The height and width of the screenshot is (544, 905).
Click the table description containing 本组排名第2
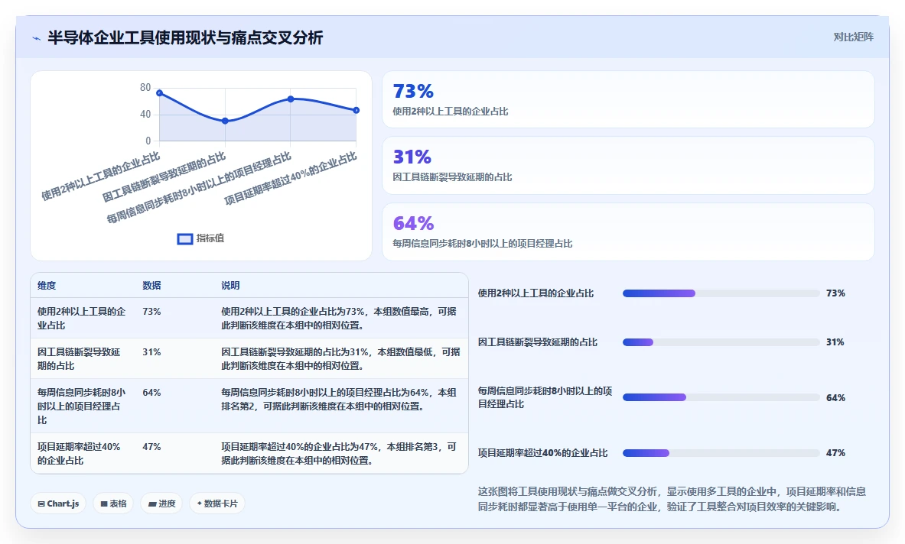pyautogui.click(x=339, y=399)
